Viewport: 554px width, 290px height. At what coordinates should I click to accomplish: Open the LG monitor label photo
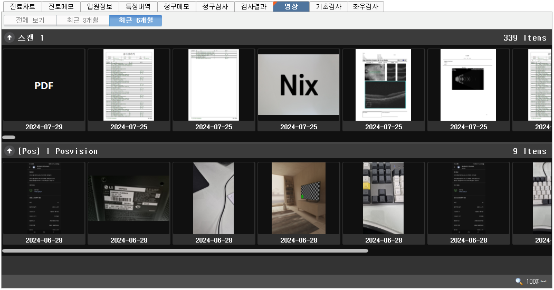129,198
